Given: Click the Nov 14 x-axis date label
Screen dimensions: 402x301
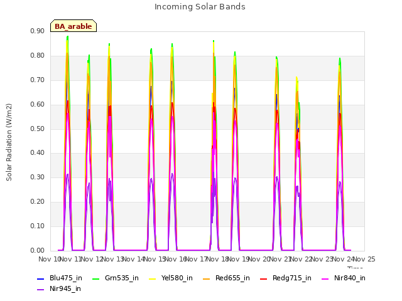Looking at the screenshot, I should [133, 259].
